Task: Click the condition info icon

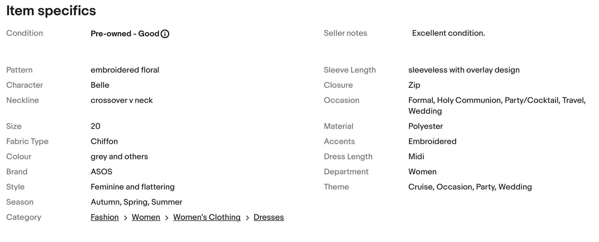Action: point(165,34)
